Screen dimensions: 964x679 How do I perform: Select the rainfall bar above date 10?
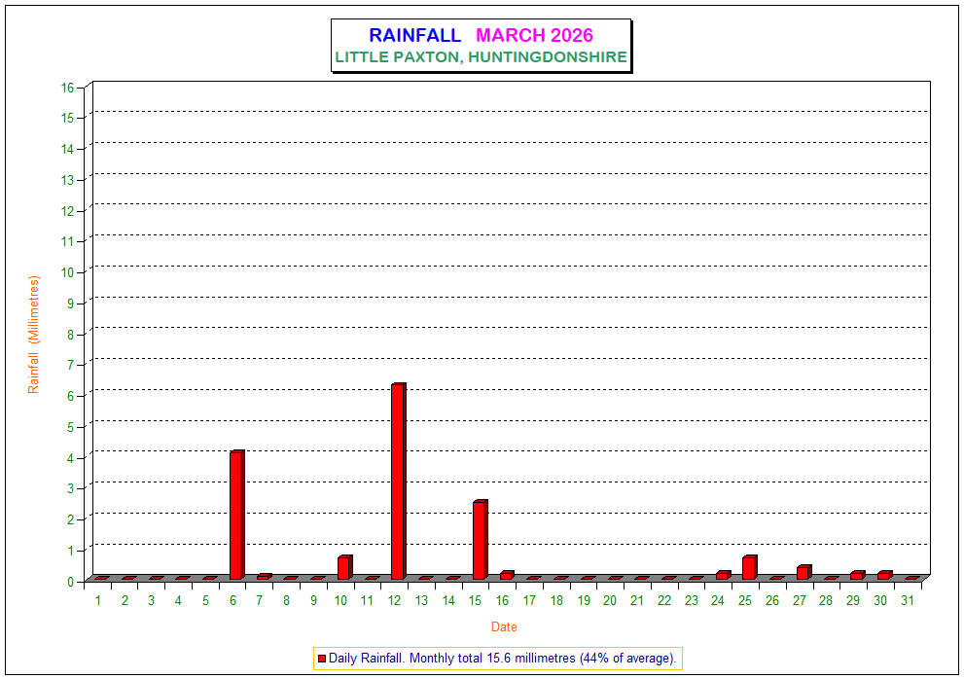(x=343, y=568)
